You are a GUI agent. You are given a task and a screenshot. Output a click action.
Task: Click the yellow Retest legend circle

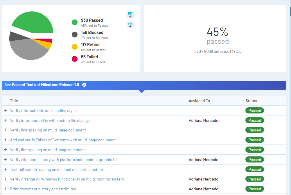[x=75, y=47]
